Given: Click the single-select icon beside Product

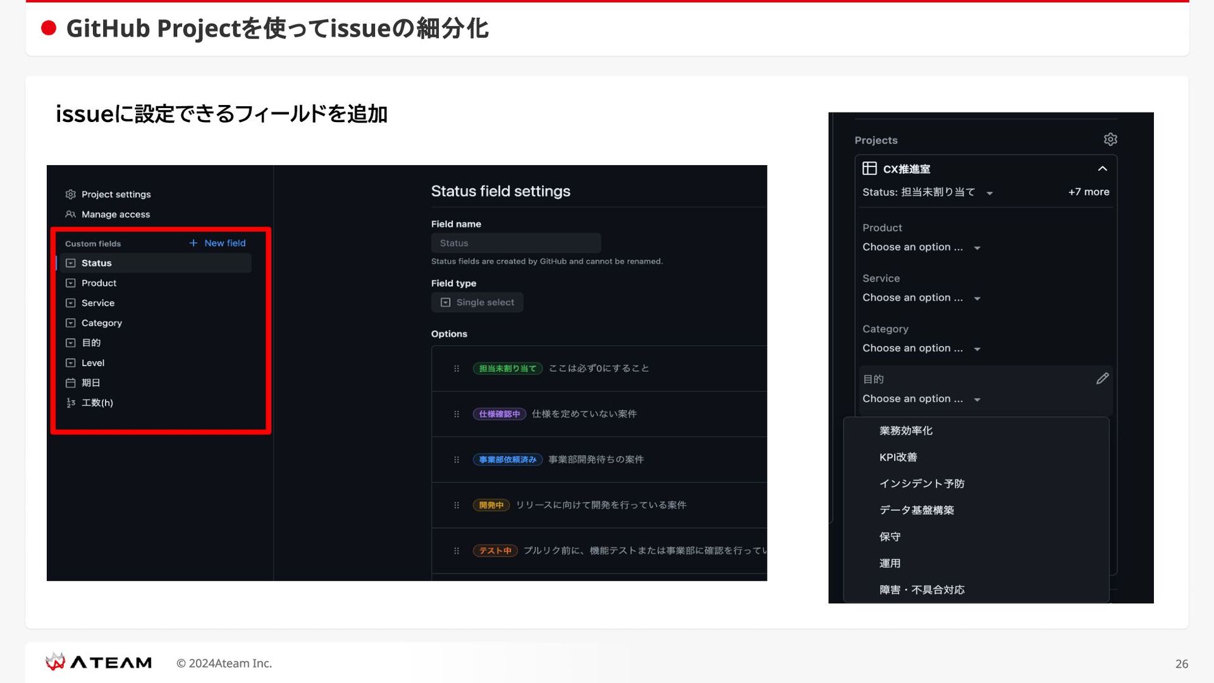Looking at the screenshot, I should (71, 283).
